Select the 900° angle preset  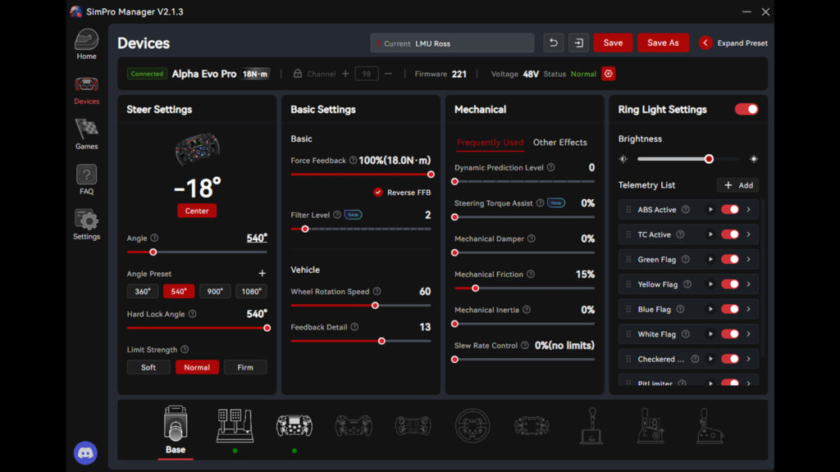point(214,292)
